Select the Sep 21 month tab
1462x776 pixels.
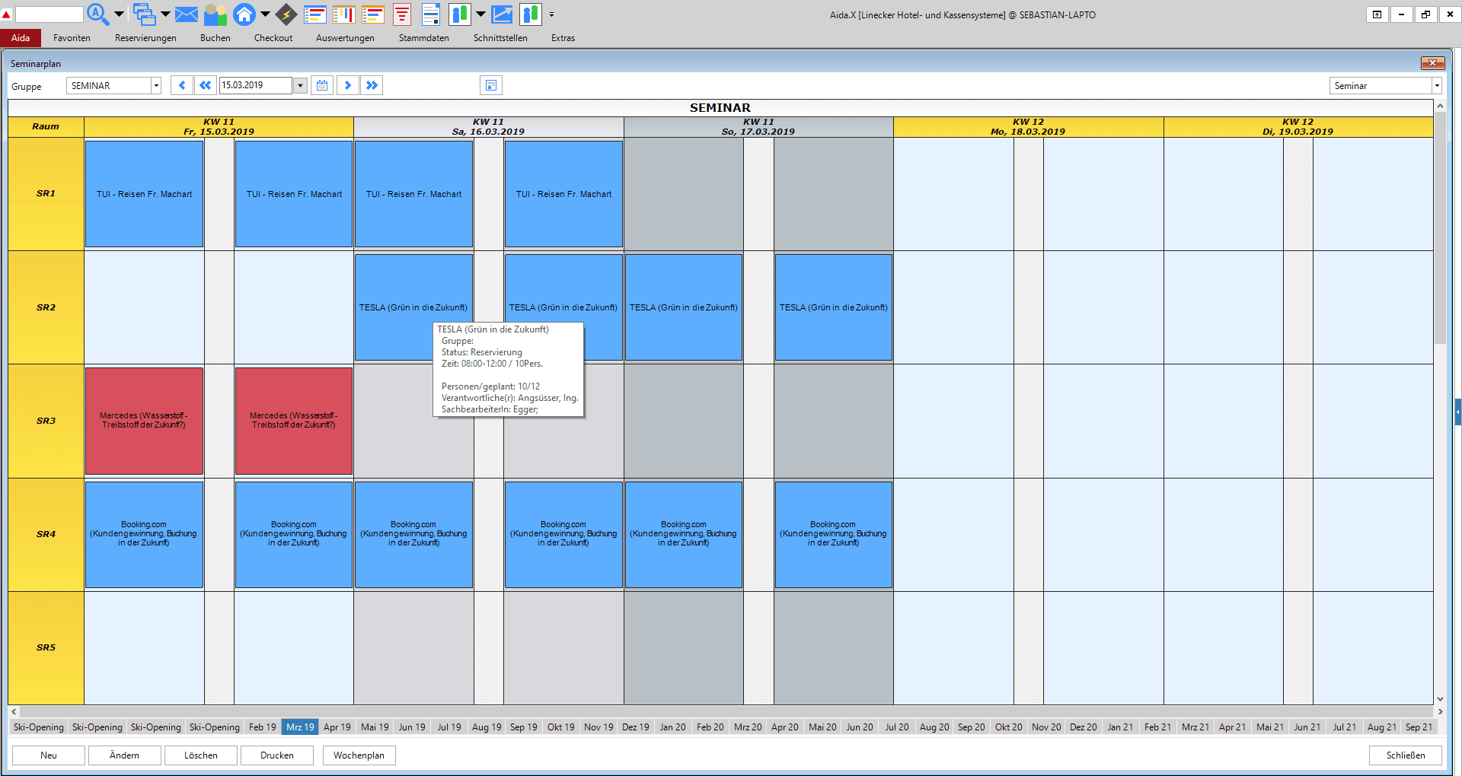pyautogui.click(x=1419, y=727)
